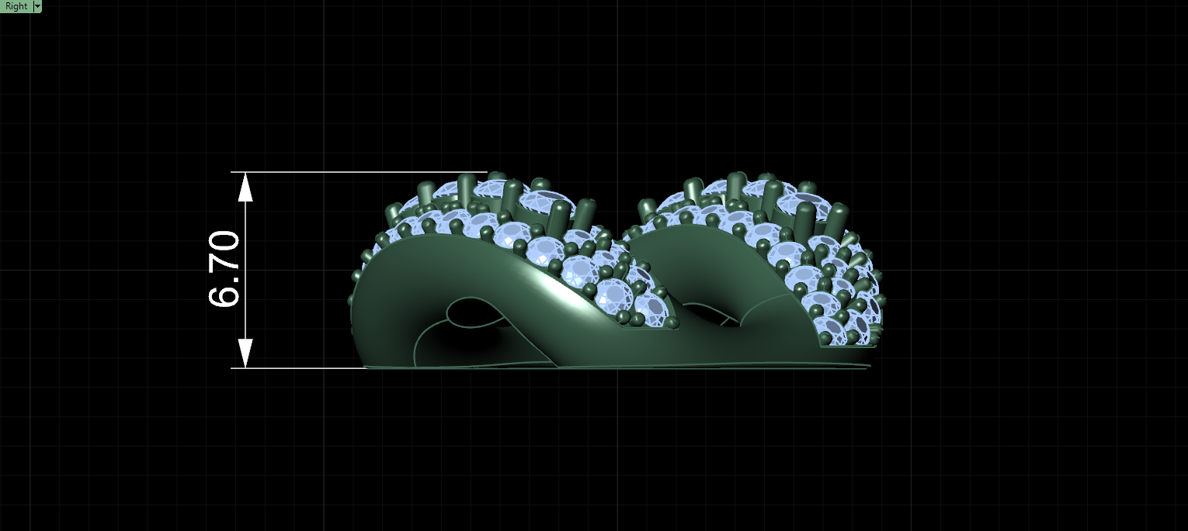Select the 6.70 dimension text
1188x531 pixels.
coord(225,269)
